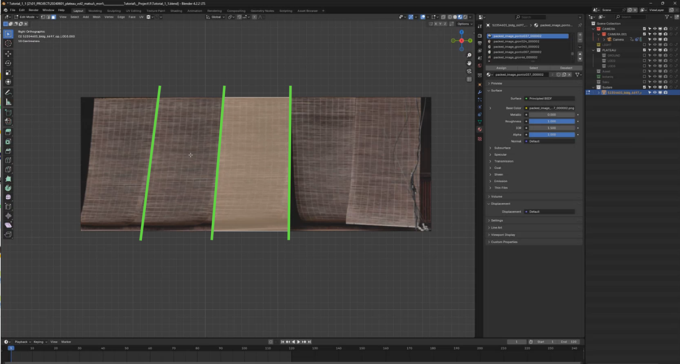Select the Rotate tool
This screenshot has height=364, width=680.
point(8,63)
